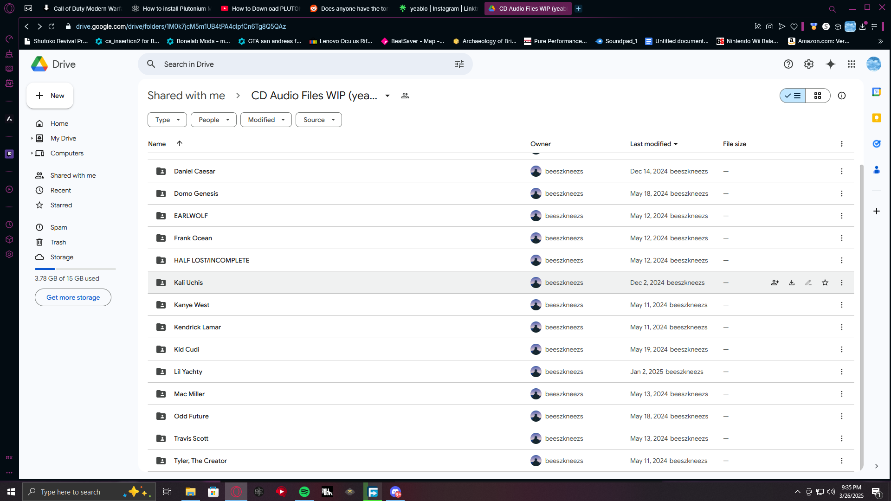891x501 pixels.
Task: Open the Modified filter dropdown
Action: pyautogui.click(x=266, y=120)
